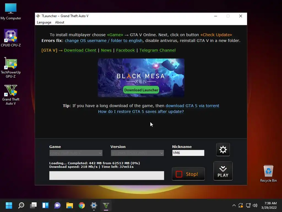Open the Windows Start menu

coord(9,205)
